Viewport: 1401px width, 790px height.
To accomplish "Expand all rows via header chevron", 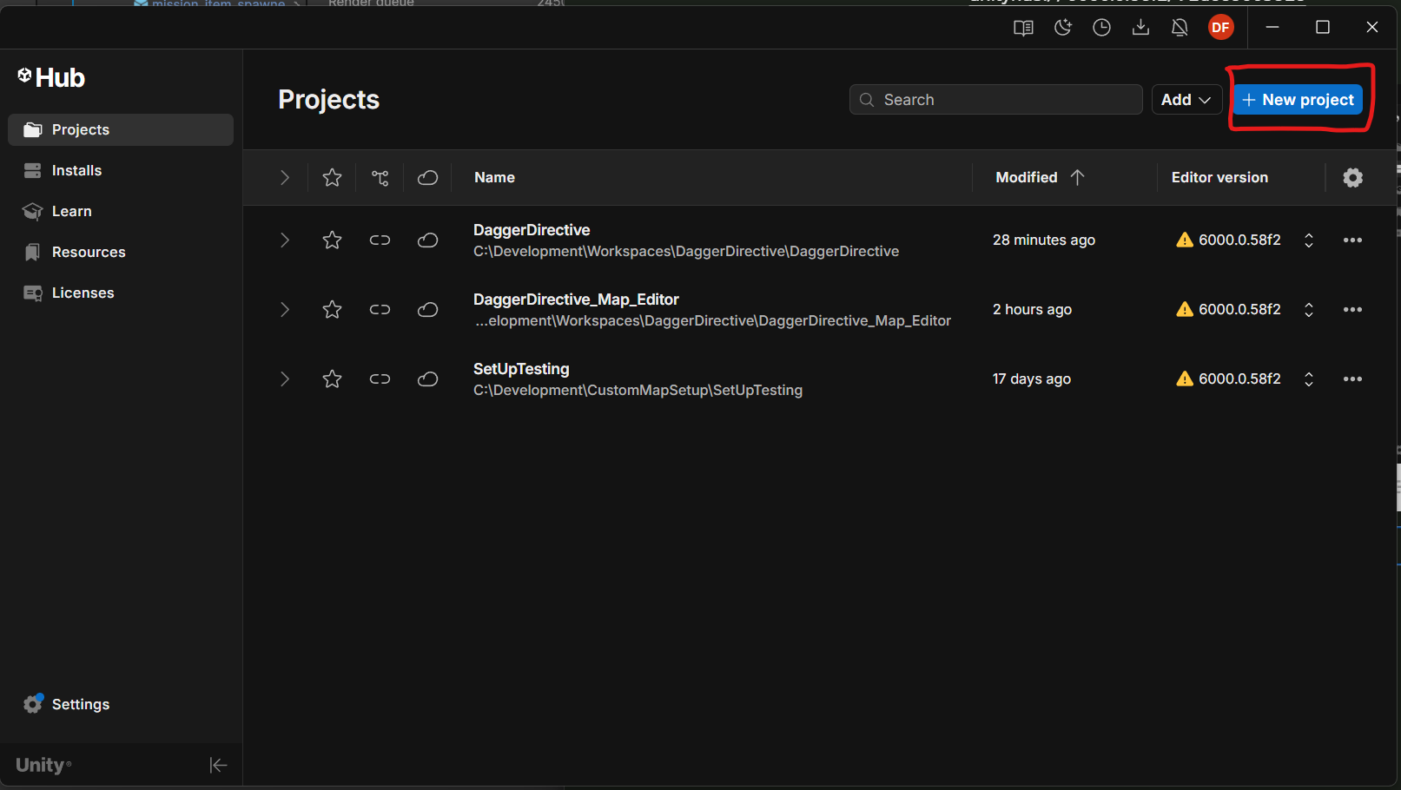I will [284, 177].
